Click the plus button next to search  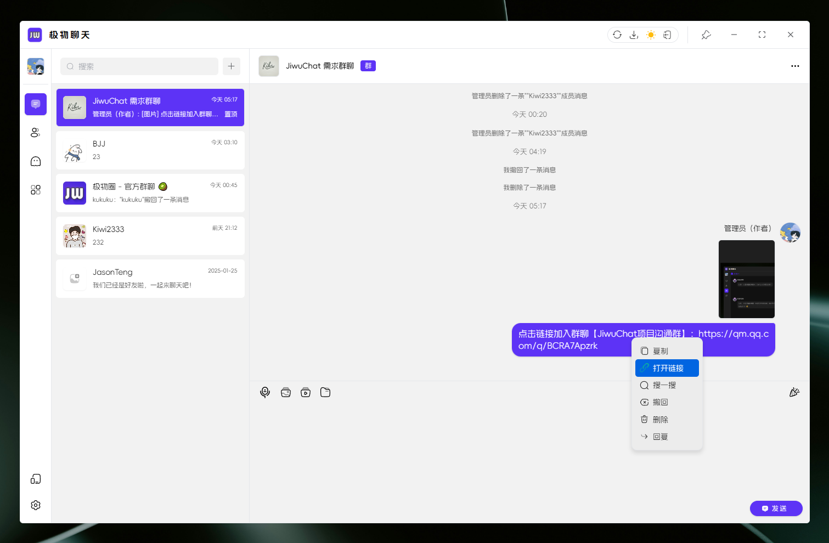232,66
